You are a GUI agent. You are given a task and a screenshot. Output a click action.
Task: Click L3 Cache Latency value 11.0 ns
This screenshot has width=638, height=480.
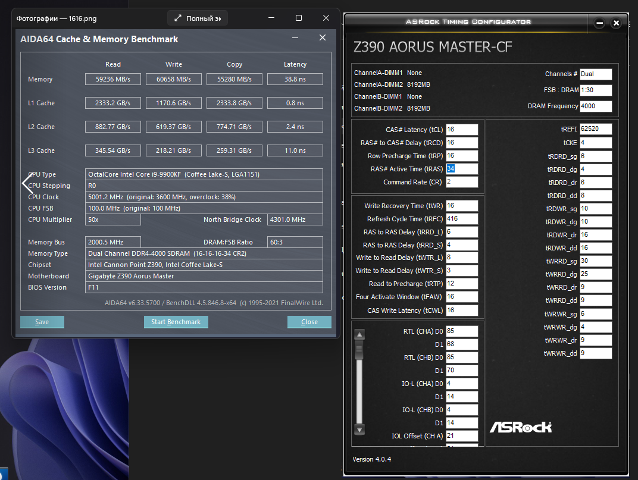[295, 150]
